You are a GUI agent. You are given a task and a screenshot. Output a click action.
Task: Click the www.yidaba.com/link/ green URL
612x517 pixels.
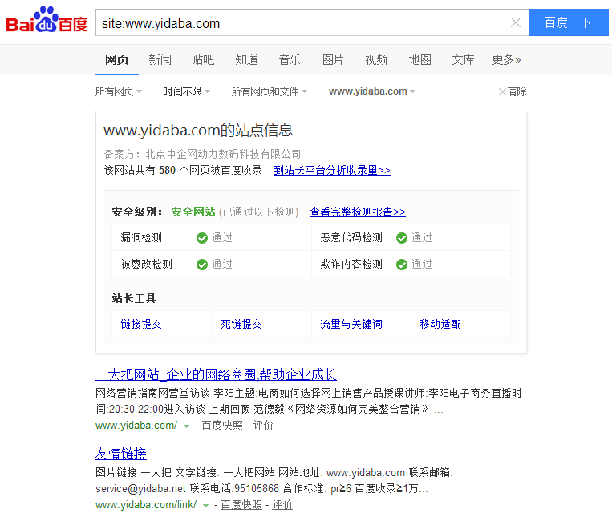[146, 504]
